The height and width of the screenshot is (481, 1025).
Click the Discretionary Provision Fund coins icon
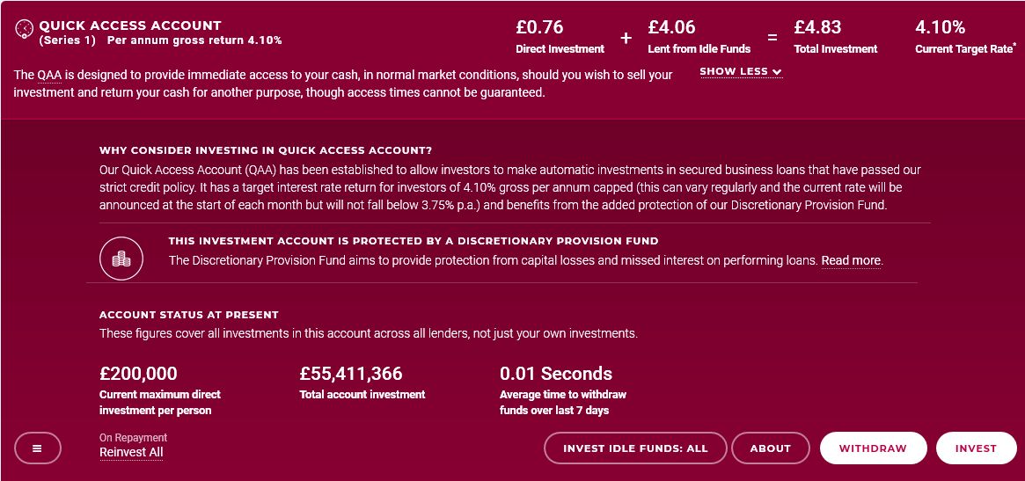point(121,259)
